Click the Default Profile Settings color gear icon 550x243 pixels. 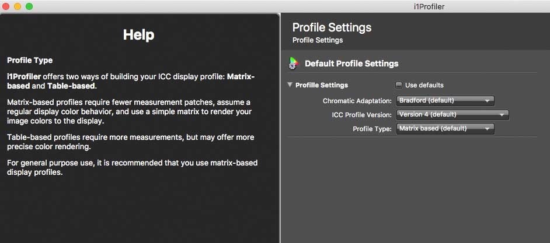(x=293, y=64)
